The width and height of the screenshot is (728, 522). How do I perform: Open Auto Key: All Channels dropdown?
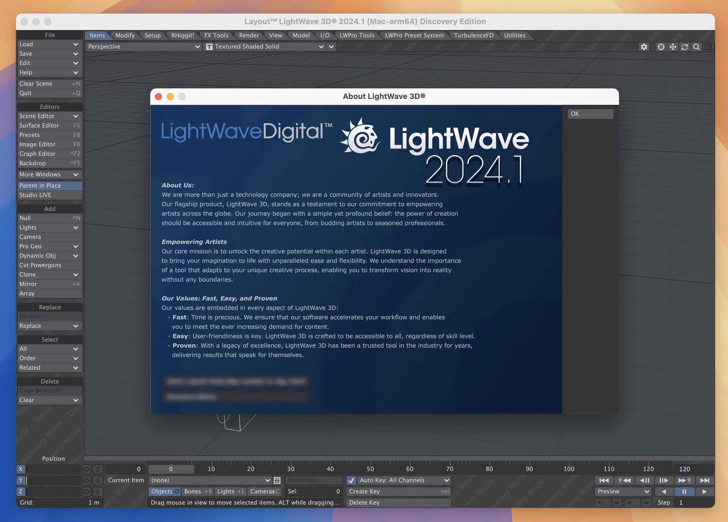[x=404, y=480]
